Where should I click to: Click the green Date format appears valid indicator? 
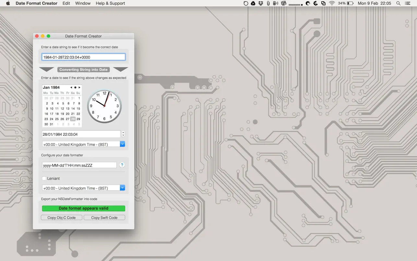tap(83, 208)
